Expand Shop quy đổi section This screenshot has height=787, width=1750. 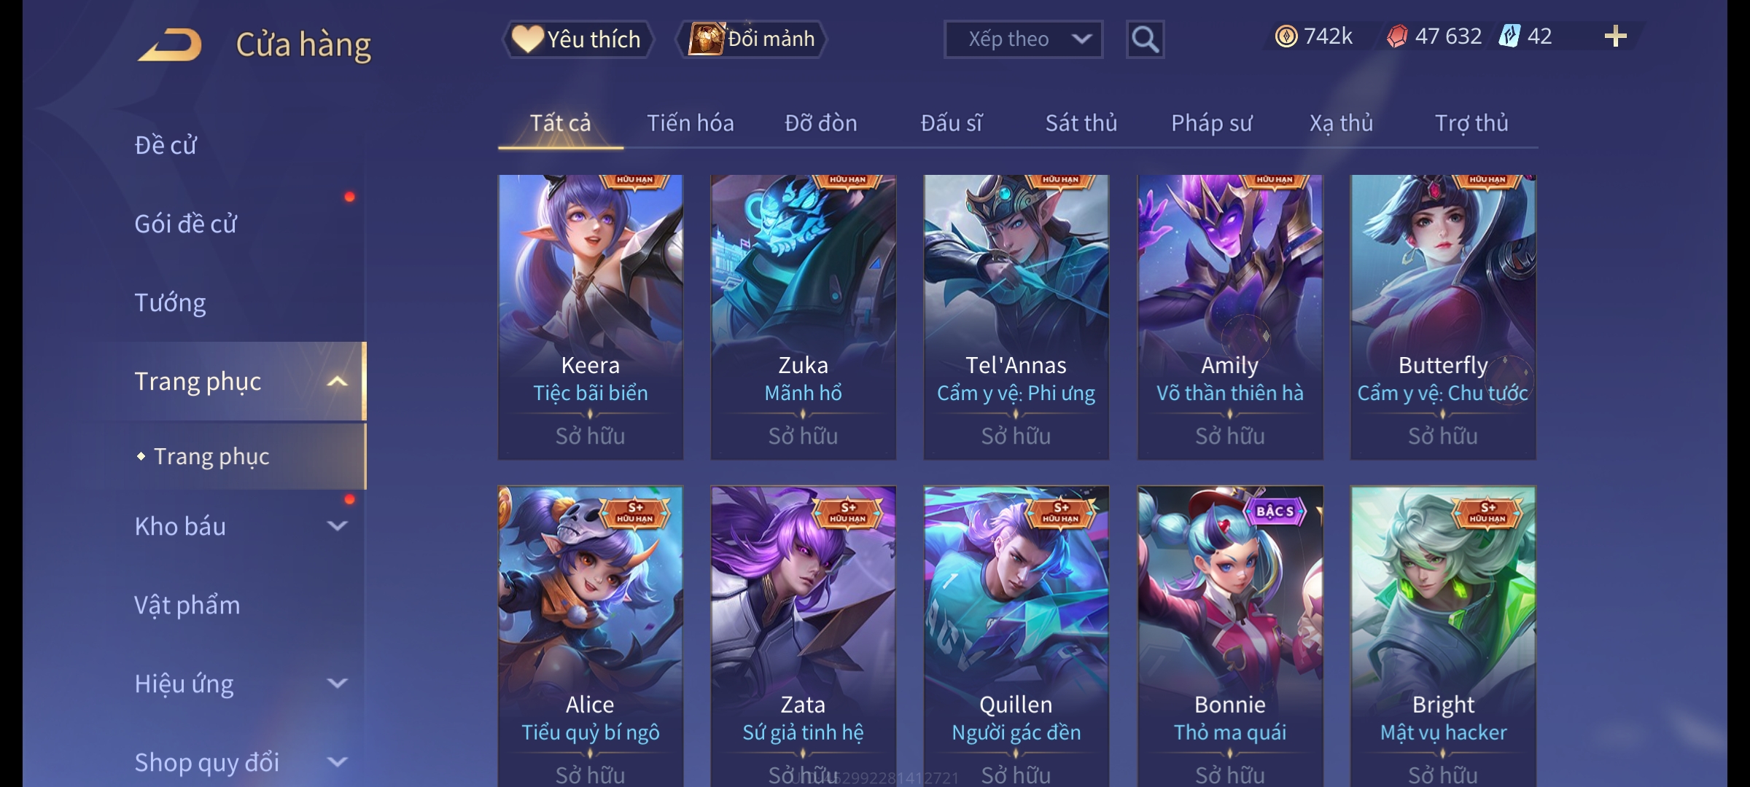click(x=337, y=762)
